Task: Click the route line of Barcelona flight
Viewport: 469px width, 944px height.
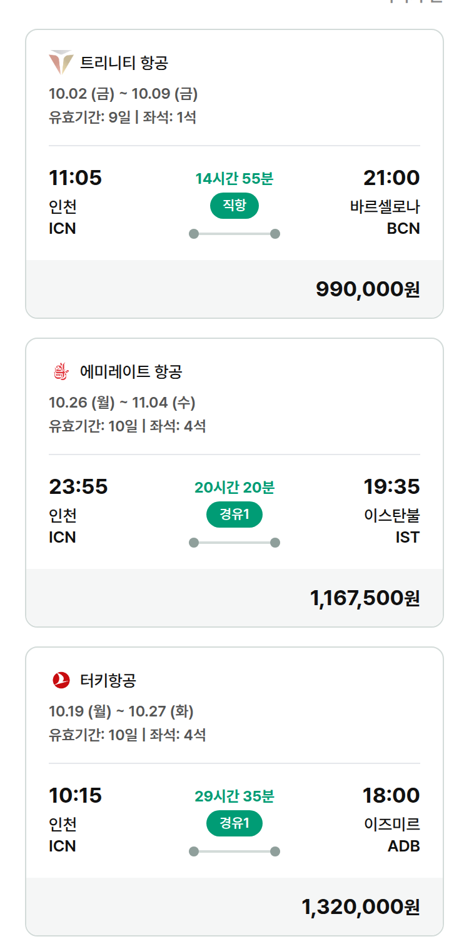Action: pyautogui.click(x=234, y=234)
